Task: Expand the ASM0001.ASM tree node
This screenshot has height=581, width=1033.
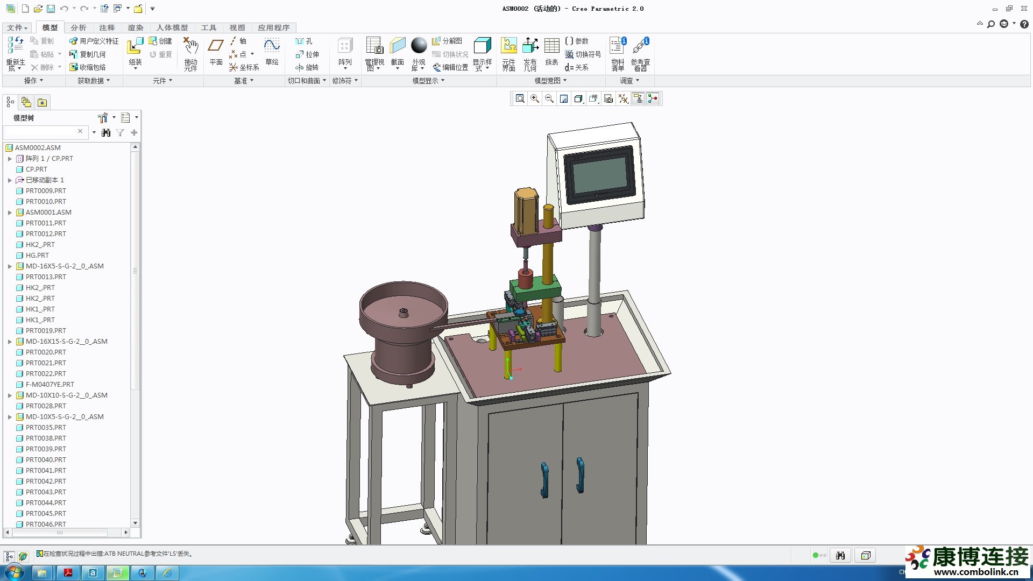Action: point(10,212)
